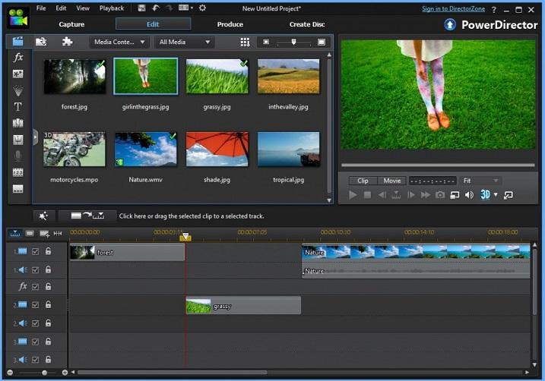Image resolution: width=545 pixels, height=381 pixels.
Task: Open the Fit zoom dropdown in preview
Action: click(x=480, y=181)
